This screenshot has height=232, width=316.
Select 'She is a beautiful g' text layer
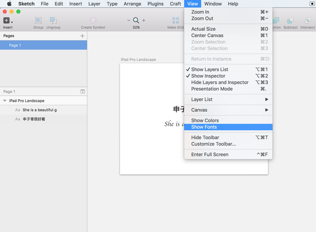[44, 110]
